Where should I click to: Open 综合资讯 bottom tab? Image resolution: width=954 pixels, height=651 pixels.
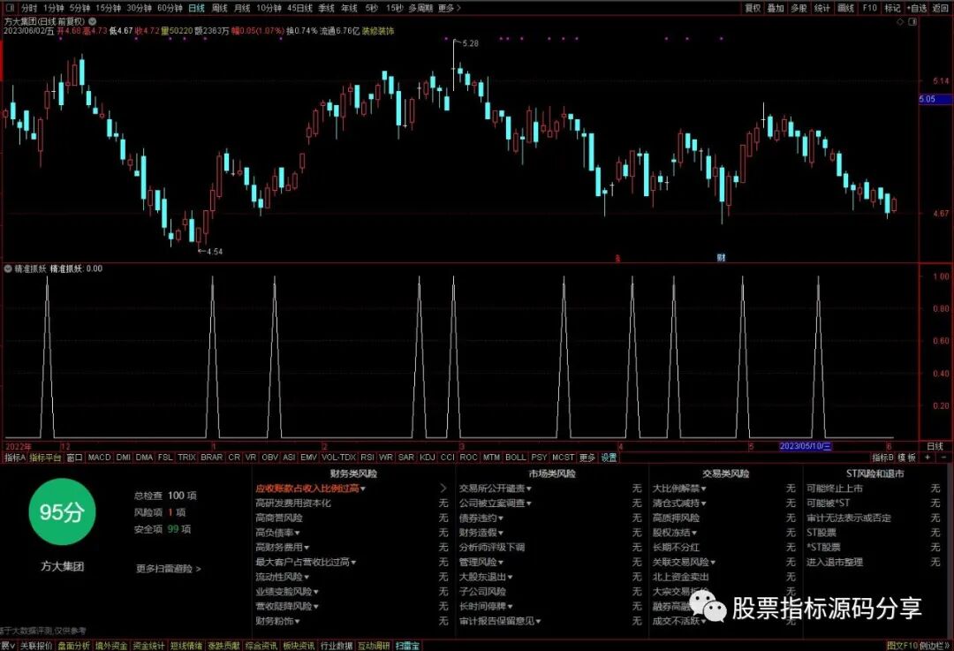point(261,646)
